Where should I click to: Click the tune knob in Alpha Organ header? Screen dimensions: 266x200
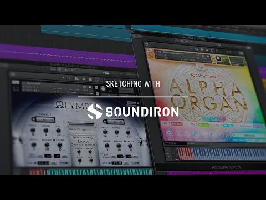tap(218, 58)
